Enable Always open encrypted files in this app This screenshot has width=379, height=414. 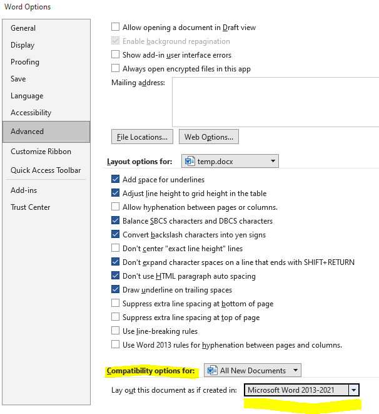(115, 68)
